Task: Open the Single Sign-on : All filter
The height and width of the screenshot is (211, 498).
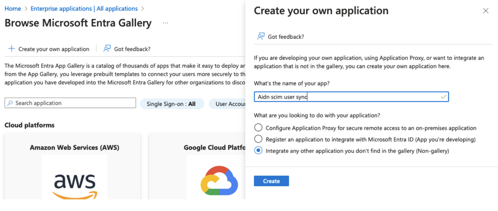Action: coord(172,104)
